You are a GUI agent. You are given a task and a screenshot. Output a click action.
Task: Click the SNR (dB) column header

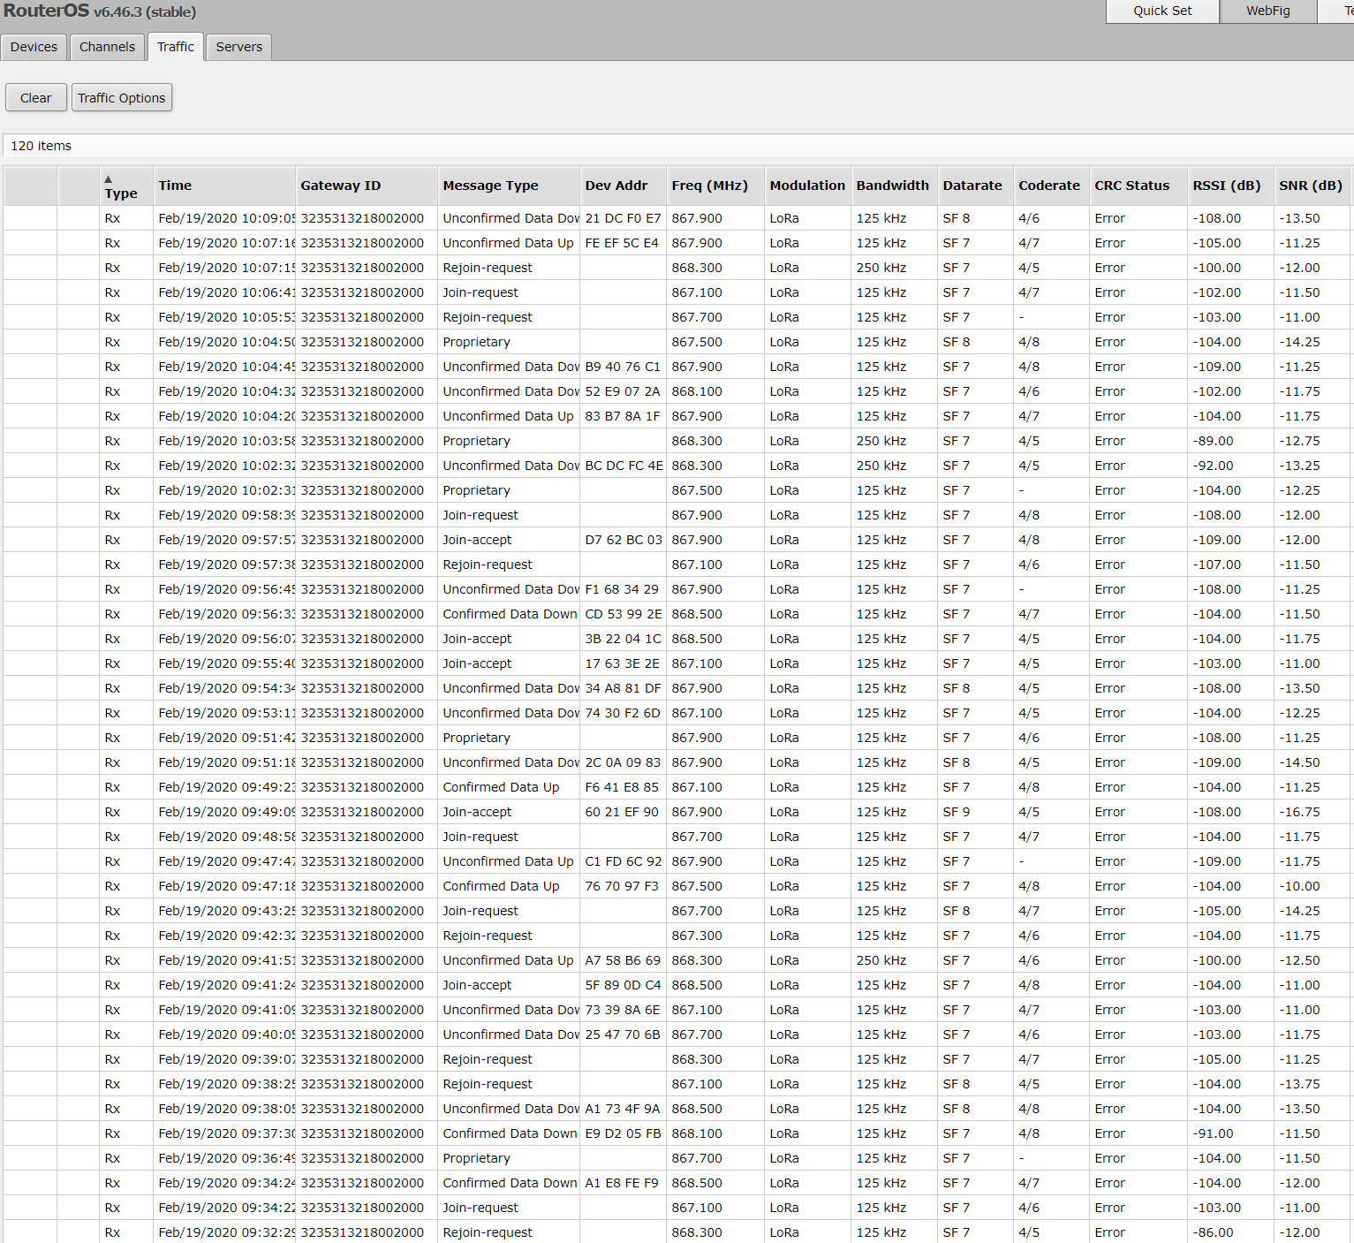click(1310, 186)
